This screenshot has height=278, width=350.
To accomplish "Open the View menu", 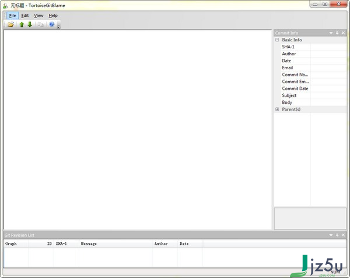I will coord(38,16).
